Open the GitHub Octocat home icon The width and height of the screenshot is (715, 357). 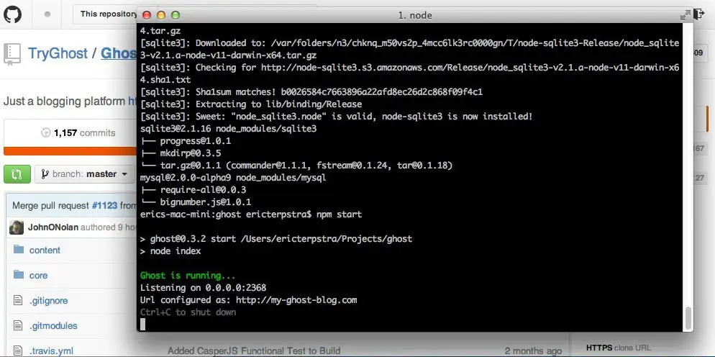13,14
